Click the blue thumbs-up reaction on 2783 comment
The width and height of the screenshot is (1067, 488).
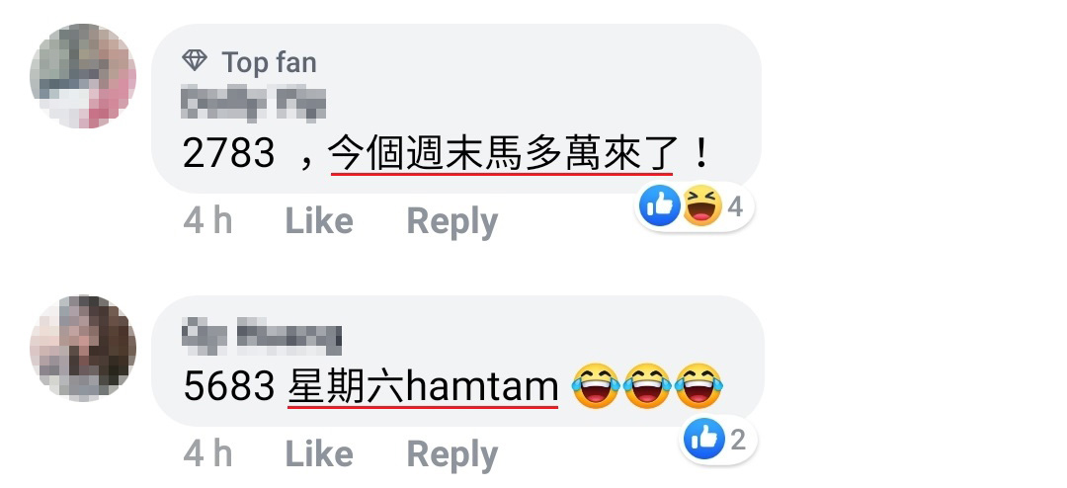pyautogui.click(x=660, y=206)
